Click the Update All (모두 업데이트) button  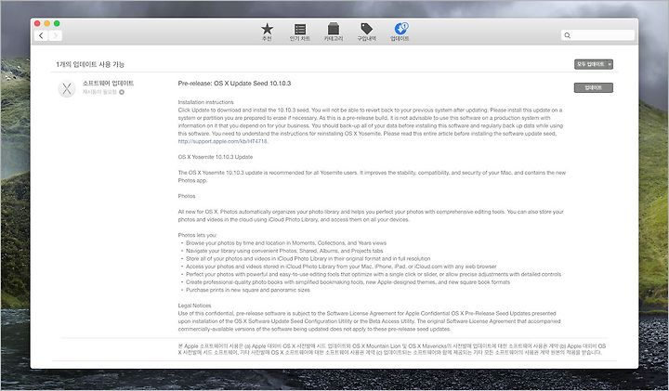click(x=591, y=64)
